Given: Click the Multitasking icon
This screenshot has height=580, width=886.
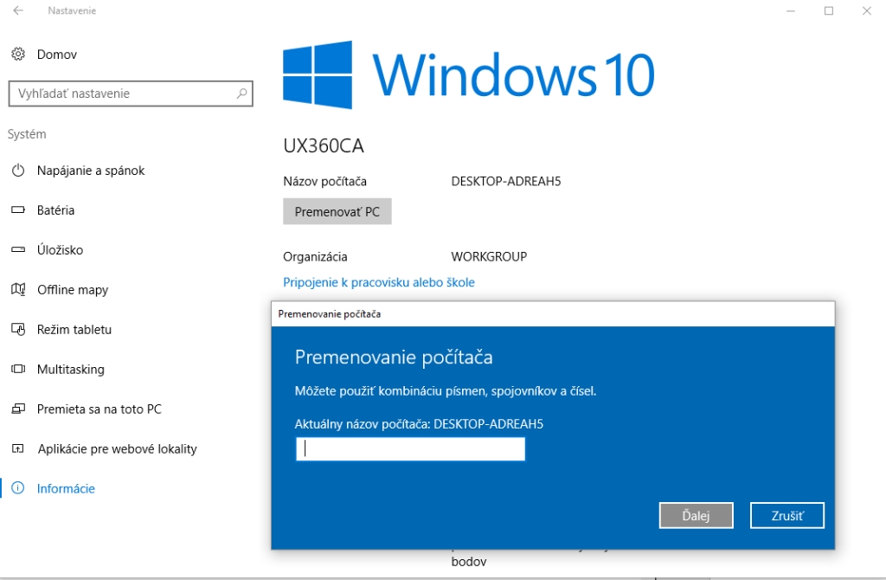Looking at the screenshot, I should tap(18, 370).
